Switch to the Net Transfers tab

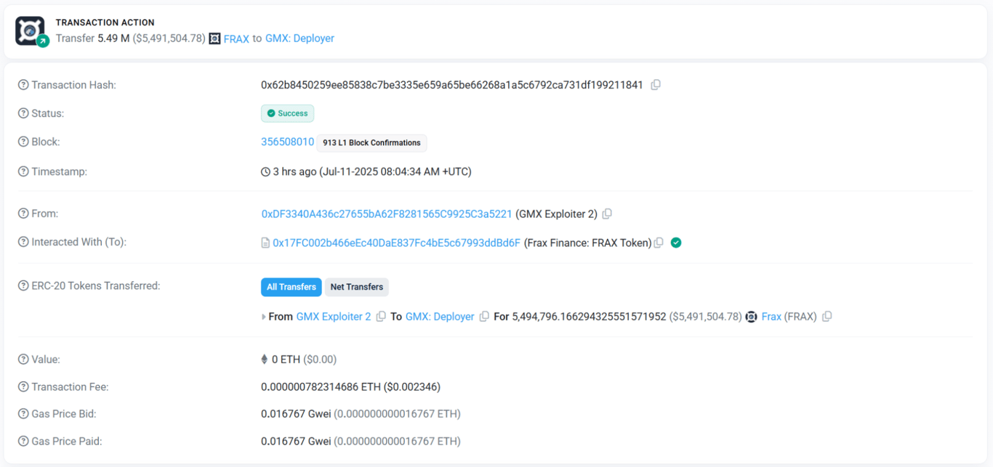point(356,287)
